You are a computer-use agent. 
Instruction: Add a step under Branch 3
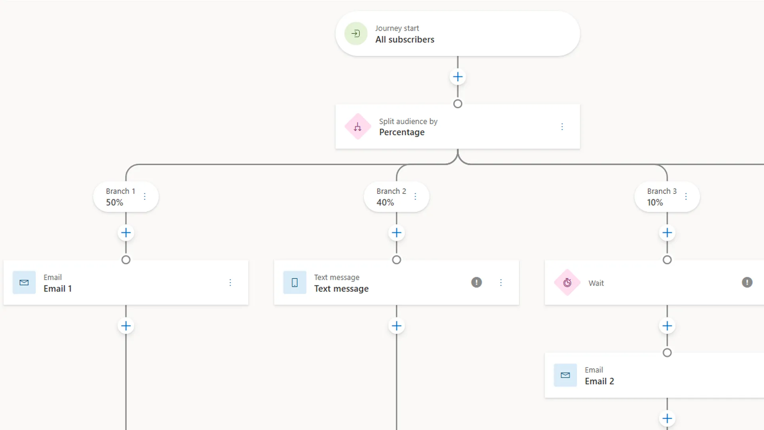667,233
